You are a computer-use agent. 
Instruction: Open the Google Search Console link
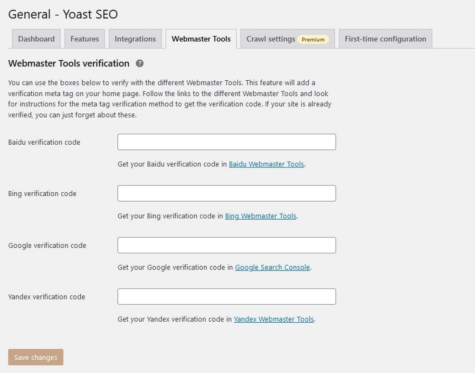(x=272, y=267)
